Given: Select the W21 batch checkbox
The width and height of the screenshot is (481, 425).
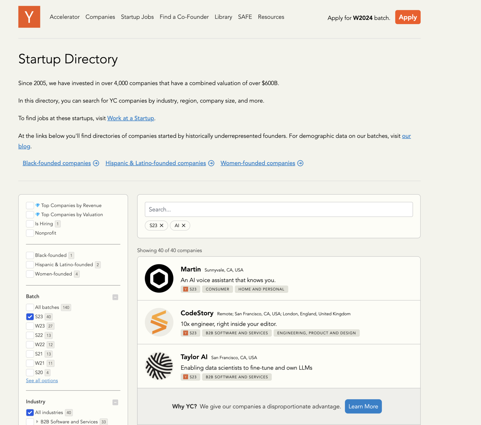Looking at the screenshot, I should click(30, 363).
